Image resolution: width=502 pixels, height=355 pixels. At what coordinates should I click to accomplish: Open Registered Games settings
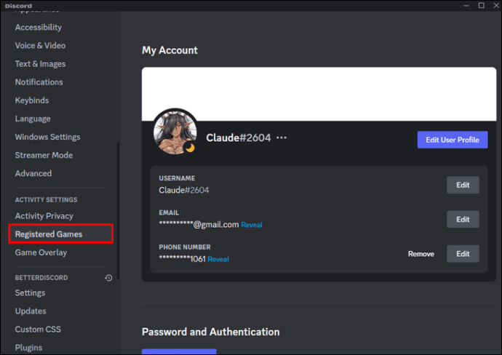(49, 234)
